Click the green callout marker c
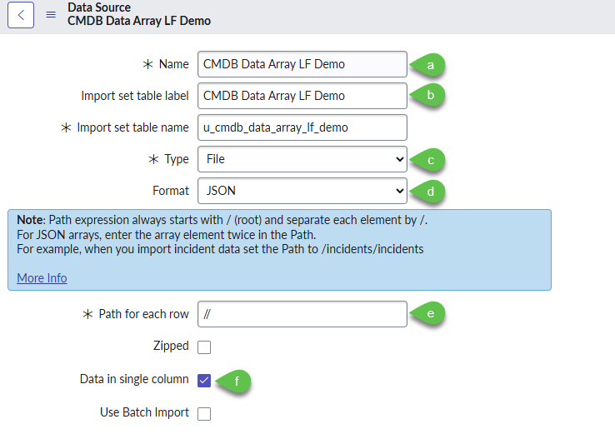The image size is (615, 439). [430, 159]
